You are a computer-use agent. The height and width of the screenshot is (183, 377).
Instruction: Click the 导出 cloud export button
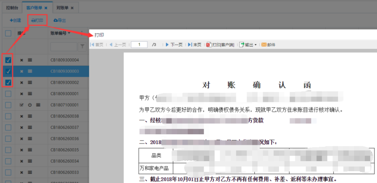click(x=59, y=20)
